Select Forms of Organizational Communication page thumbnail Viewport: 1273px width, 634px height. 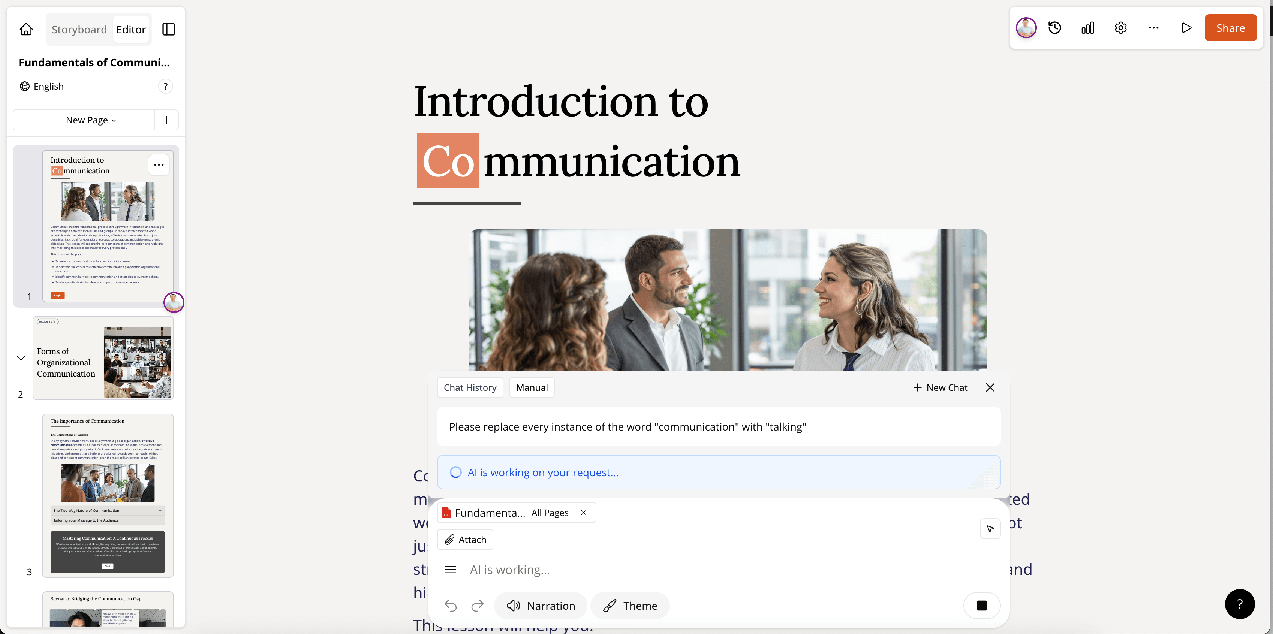[x=103, y=358]
